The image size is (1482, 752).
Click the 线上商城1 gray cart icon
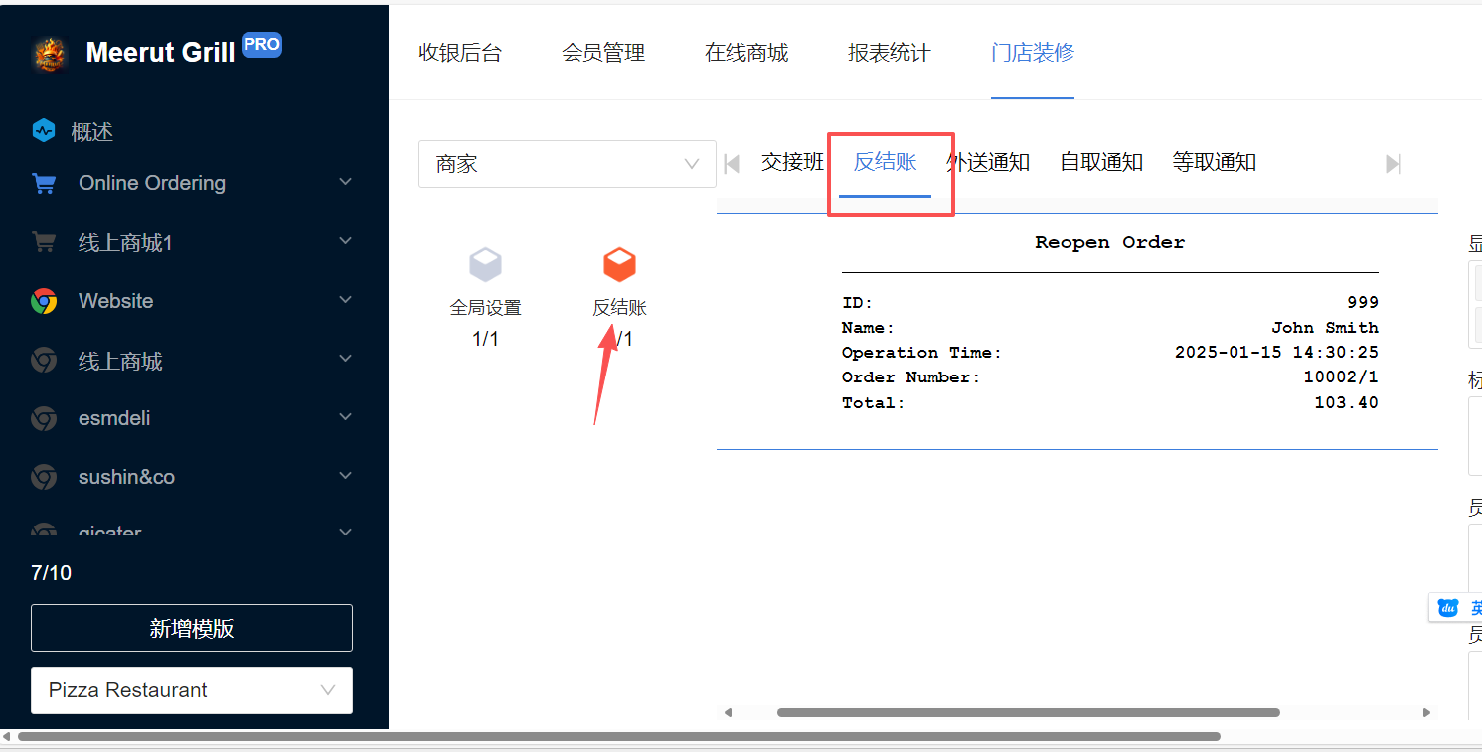click(43, 242)
